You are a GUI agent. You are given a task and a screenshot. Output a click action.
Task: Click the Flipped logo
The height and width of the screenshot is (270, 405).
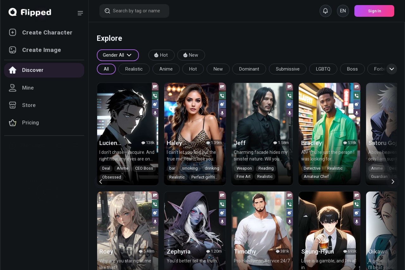[30, 12]
